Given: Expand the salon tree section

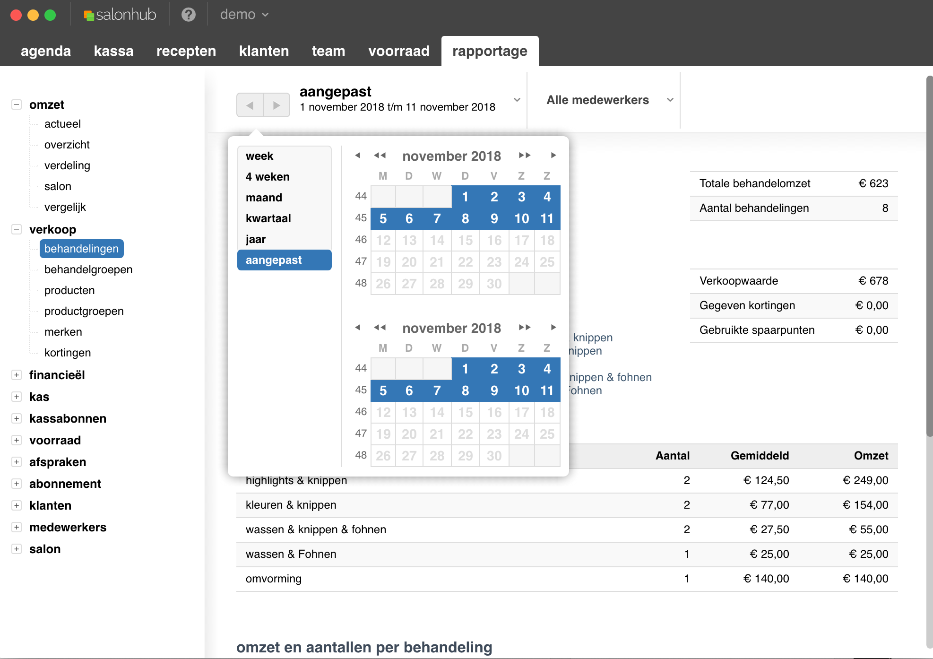Looking at the screenshot, I should [x=17, y=549].
